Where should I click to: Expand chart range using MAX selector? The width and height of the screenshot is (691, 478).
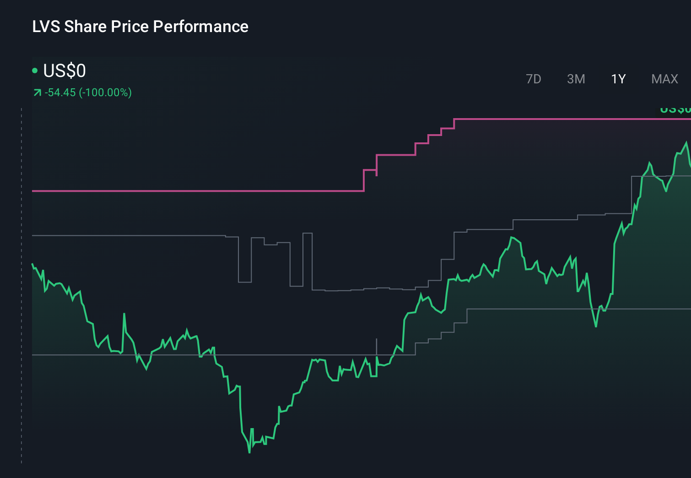tap(664, 79)
